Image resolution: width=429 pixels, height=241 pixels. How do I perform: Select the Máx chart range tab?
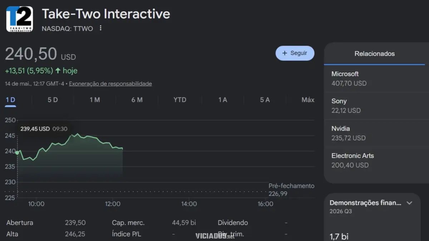(x=308, y=100)
